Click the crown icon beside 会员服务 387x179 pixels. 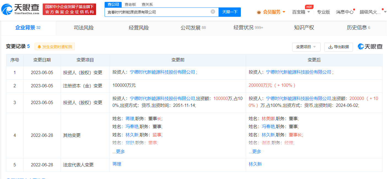[x=259, y=12]
